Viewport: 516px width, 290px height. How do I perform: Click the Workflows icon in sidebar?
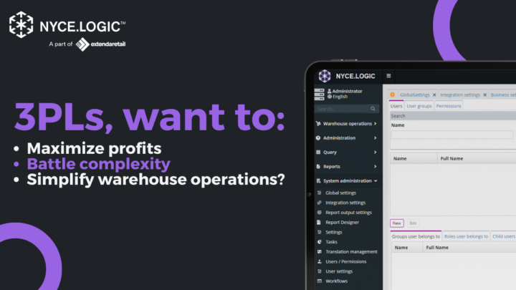pos(319,281)
